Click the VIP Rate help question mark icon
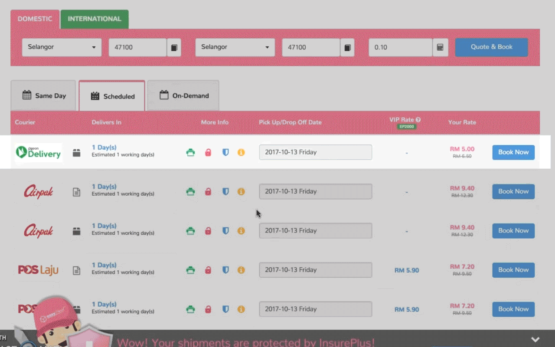 coord(418,120)
